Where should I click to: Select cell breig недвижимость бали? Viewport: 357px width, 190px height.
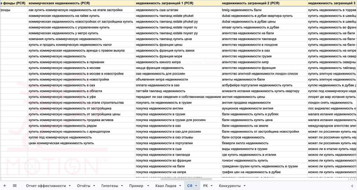pos(264,10)
